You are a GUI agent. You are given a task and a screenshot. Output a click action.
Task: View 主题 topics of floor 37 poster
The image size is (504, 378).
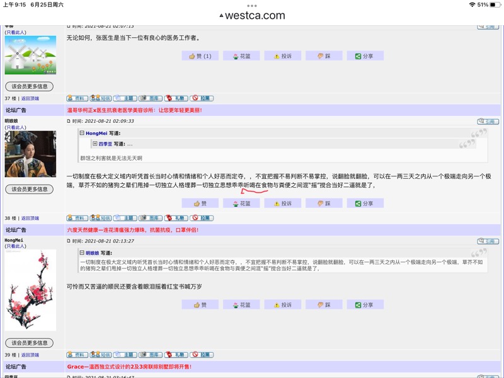click(x=125, y=98)
